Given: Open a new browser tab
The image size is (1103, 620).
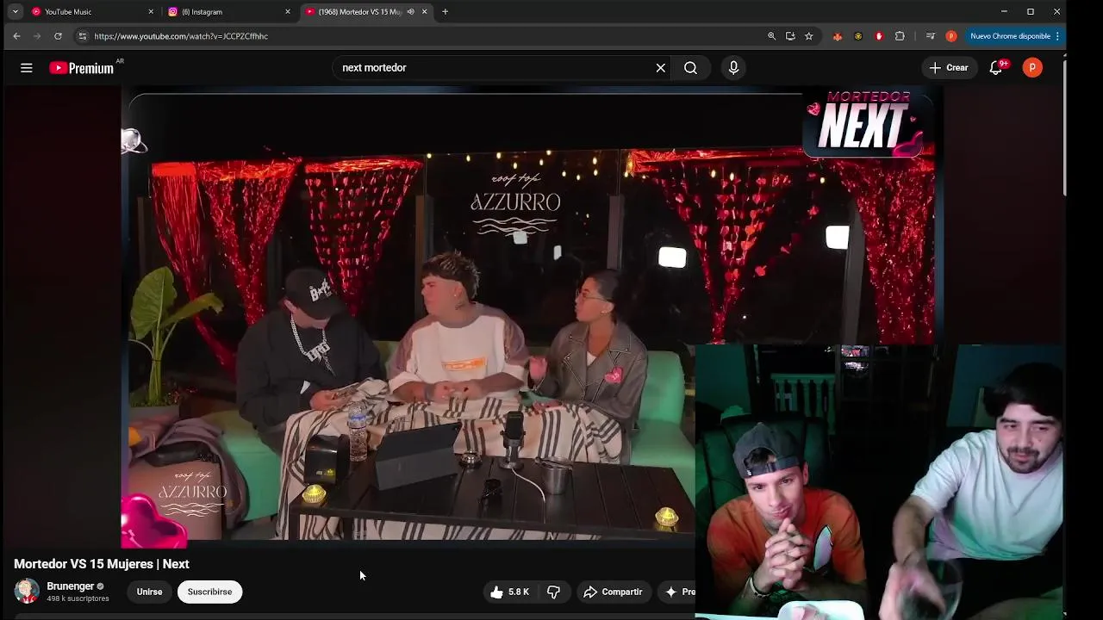Looking at the screenshot, I should point(445,11).
